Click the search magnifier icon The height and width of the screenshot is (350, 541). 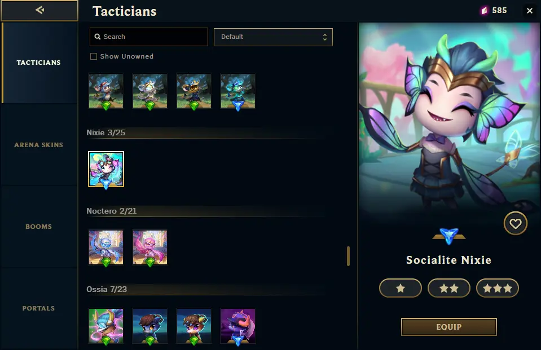pyautogui.click(x=98, y=37)
